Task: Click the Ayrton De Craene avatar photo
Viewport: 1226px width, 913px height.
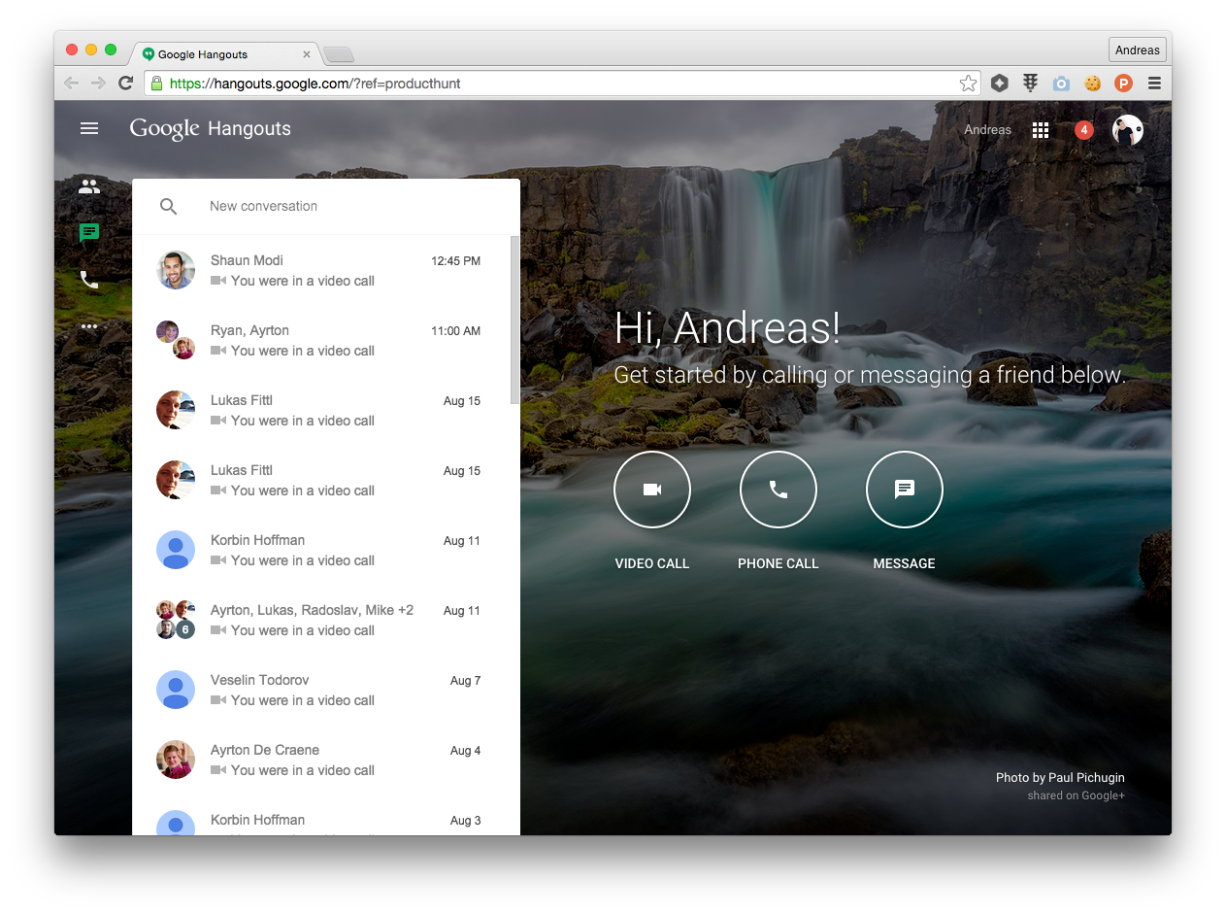Action: [x=176, y=760]
